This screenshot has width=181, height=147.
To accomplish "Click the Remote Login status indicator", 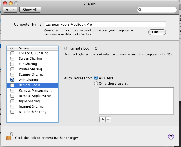I will pos(66,48).
